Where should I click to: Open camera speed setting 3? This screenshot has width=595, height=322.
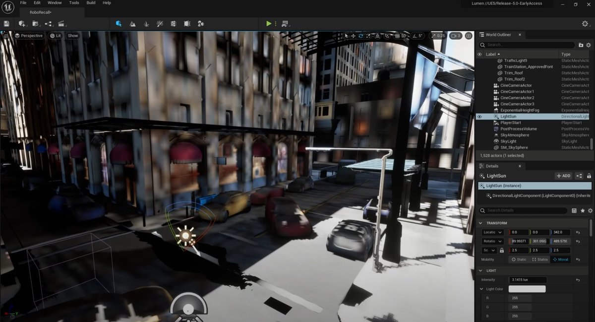pos(456,36)
